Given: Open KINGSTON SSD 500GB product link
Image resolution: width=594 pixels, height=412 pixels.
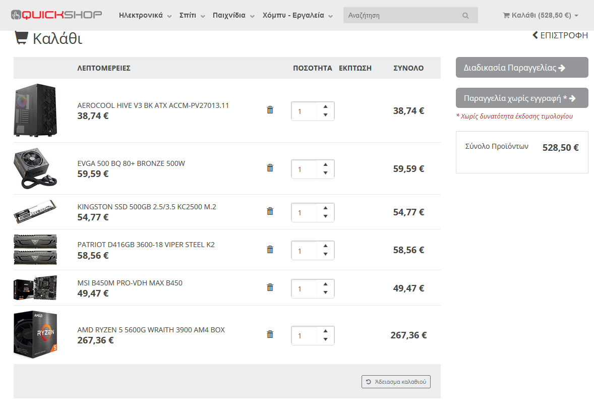Looking at the screenshot, I should [147, 207].
